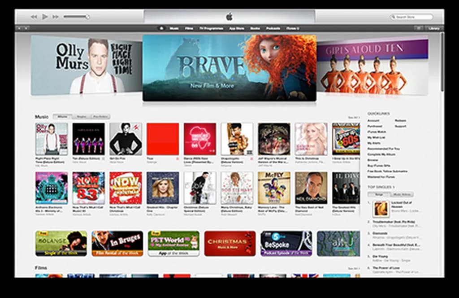
Task: Open the Redeem quick link
Action: pos(401,121)
